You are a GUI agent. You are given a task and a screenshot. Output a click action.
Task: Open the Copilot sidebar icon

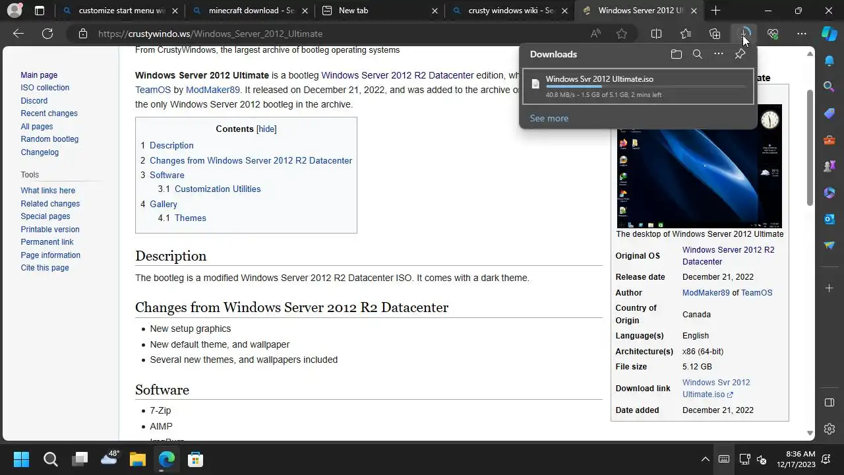829,33
